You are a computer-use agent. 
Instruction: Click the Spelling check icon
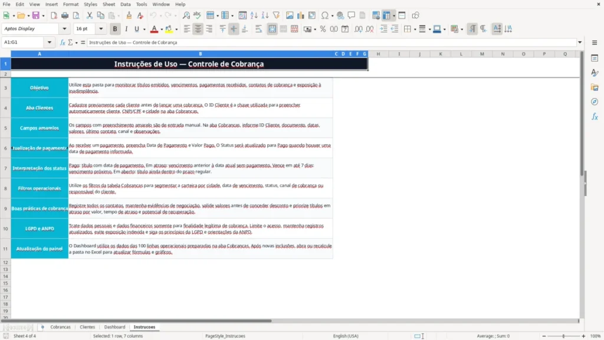(197, 15)
